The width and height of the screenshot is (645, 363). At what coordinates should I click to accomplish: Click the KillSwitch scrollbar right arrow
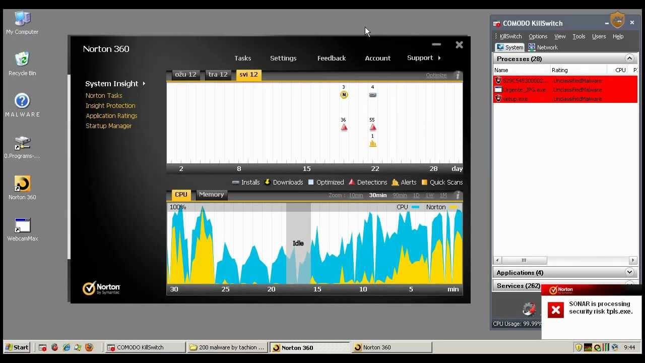[633, 260]
